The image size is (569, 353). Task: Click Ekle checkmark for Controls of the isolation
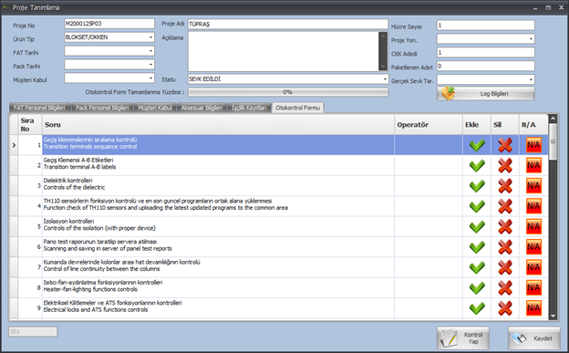click(x=477, y=226)
